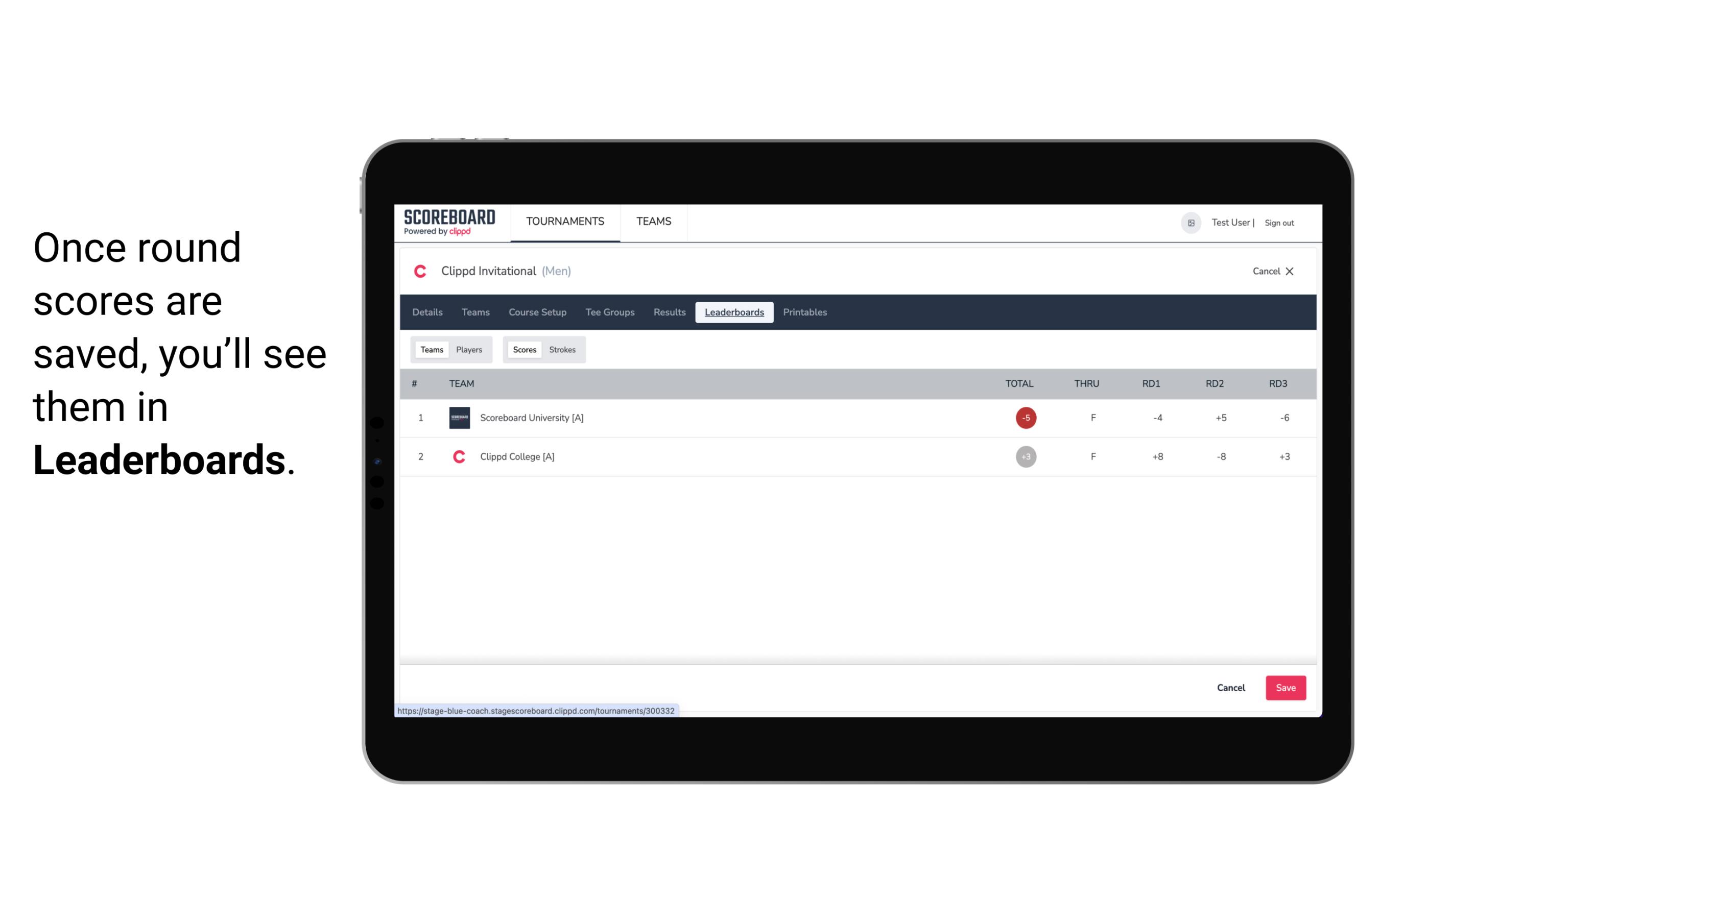Click Cancel to discard changes
1714x922 pixels.
click(1231, 687)
